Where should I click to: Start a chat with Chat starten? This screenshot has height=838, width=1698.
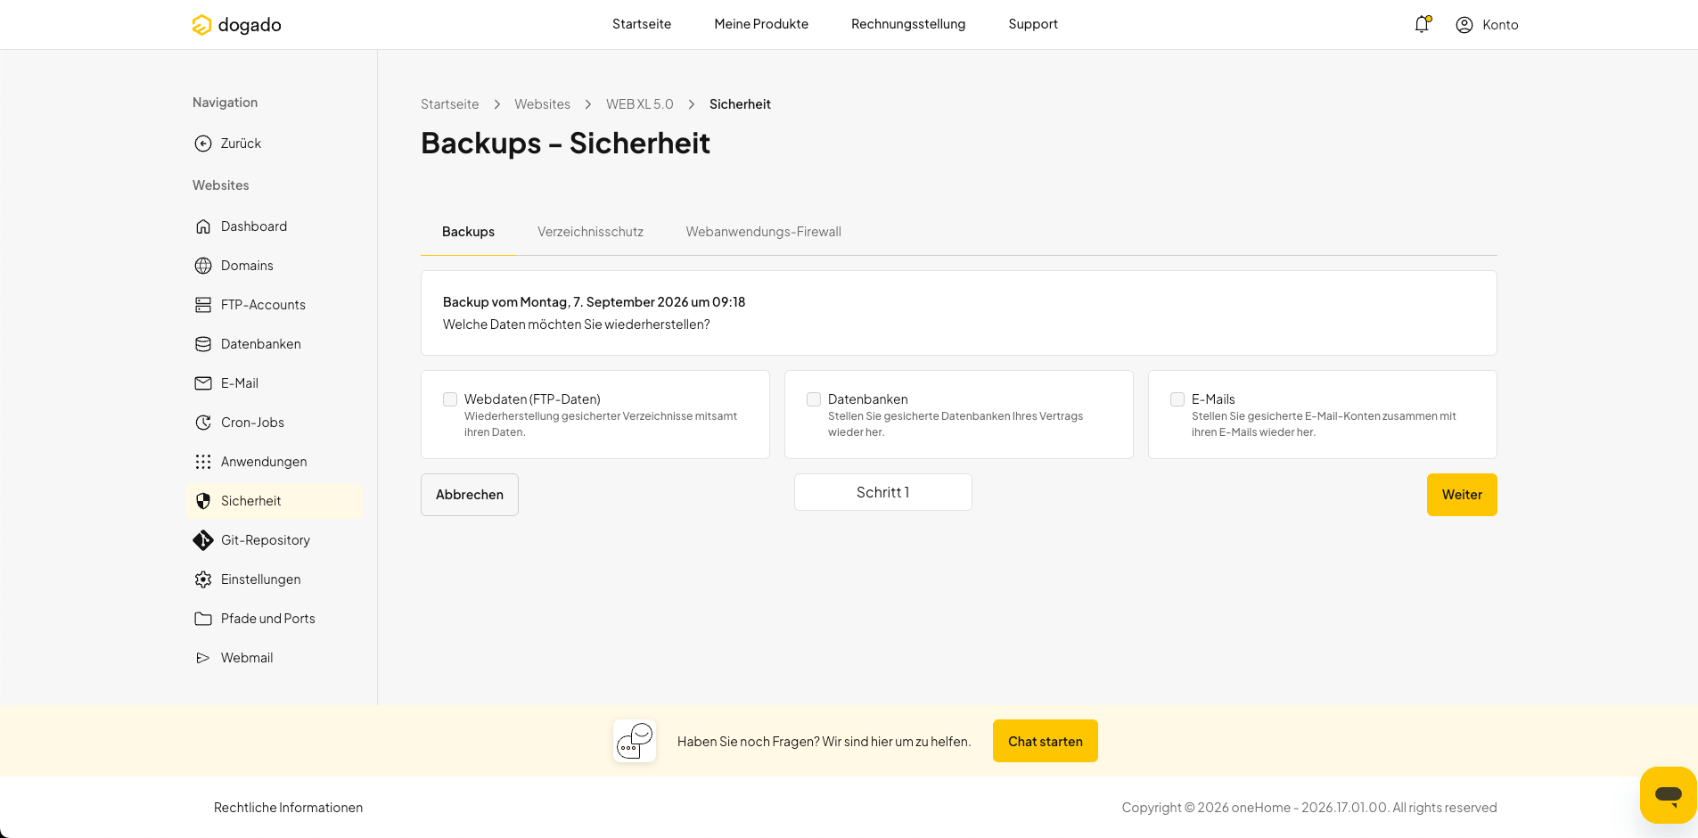point(1046,741)
